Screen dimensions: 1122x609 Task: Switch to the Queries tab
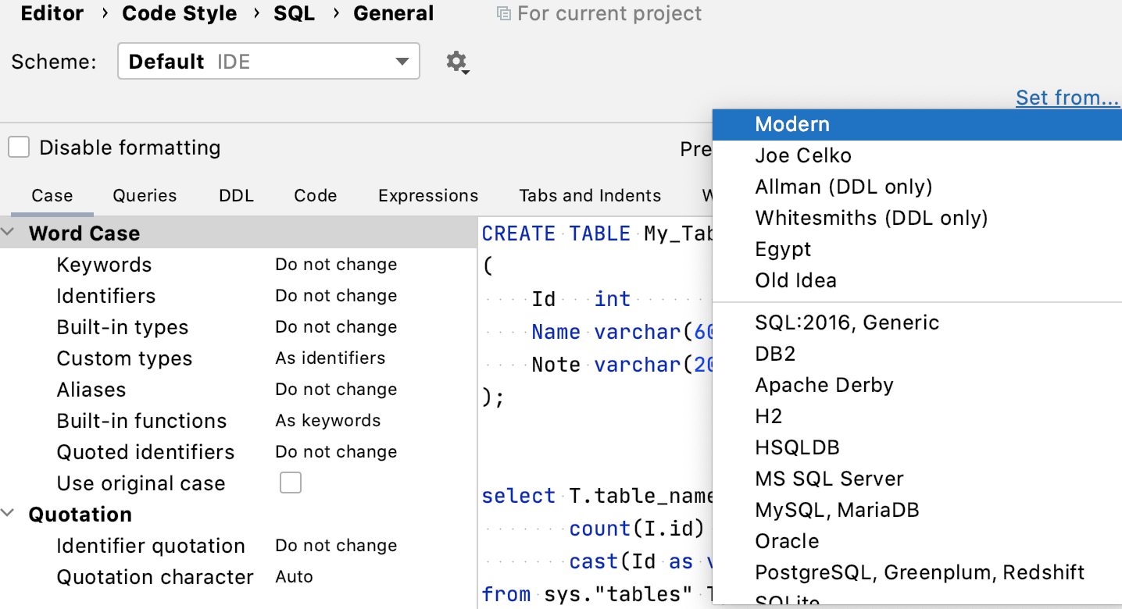click(145, 195)
